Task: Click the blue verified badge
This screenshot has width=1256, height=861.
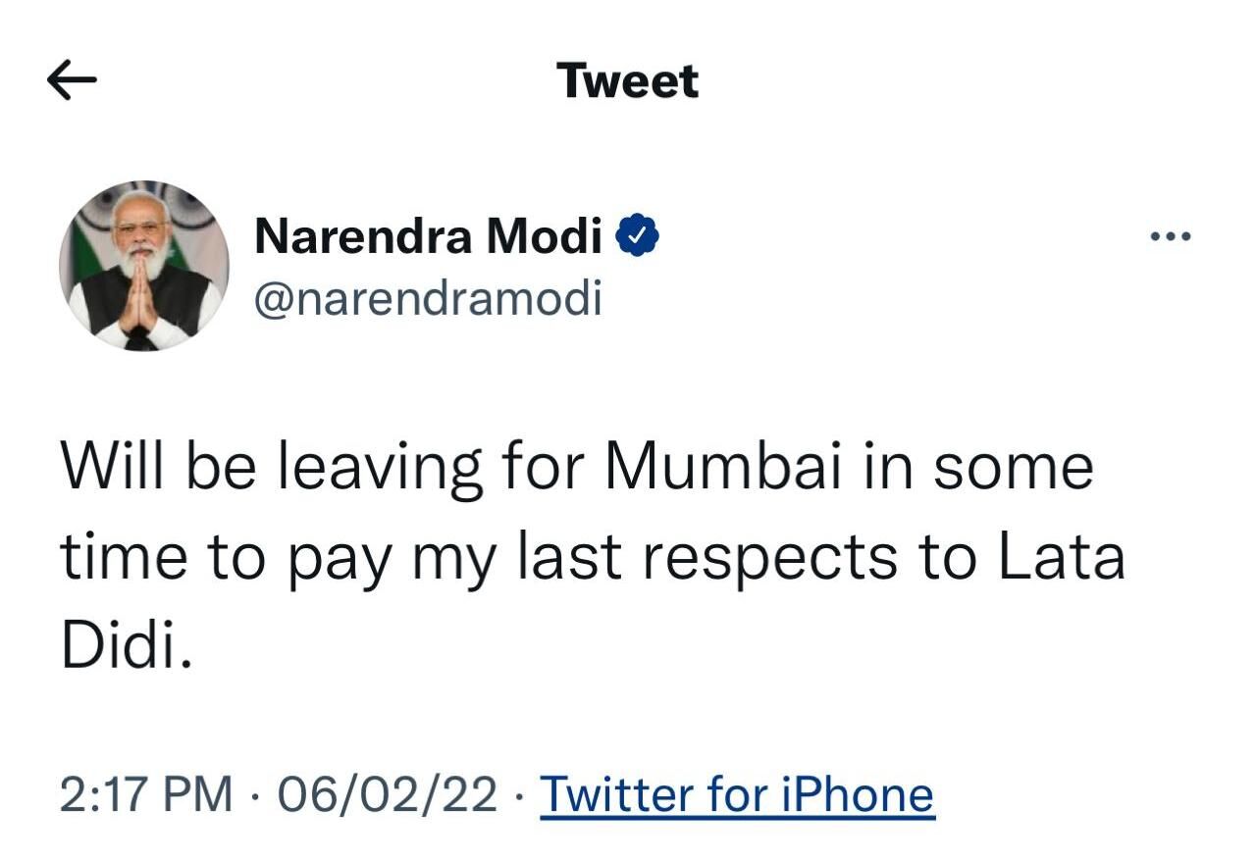Action: pos(637,236)
